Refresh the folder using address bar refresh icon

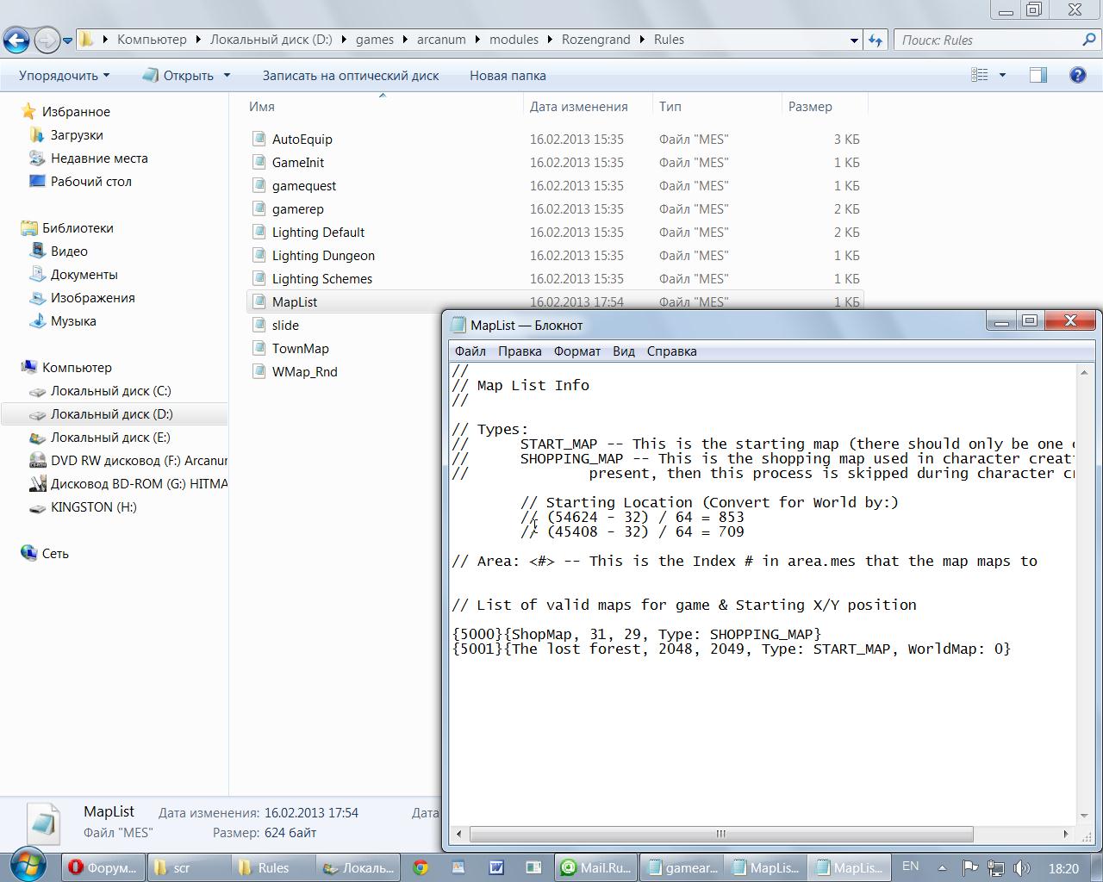(x=876, y=40)
